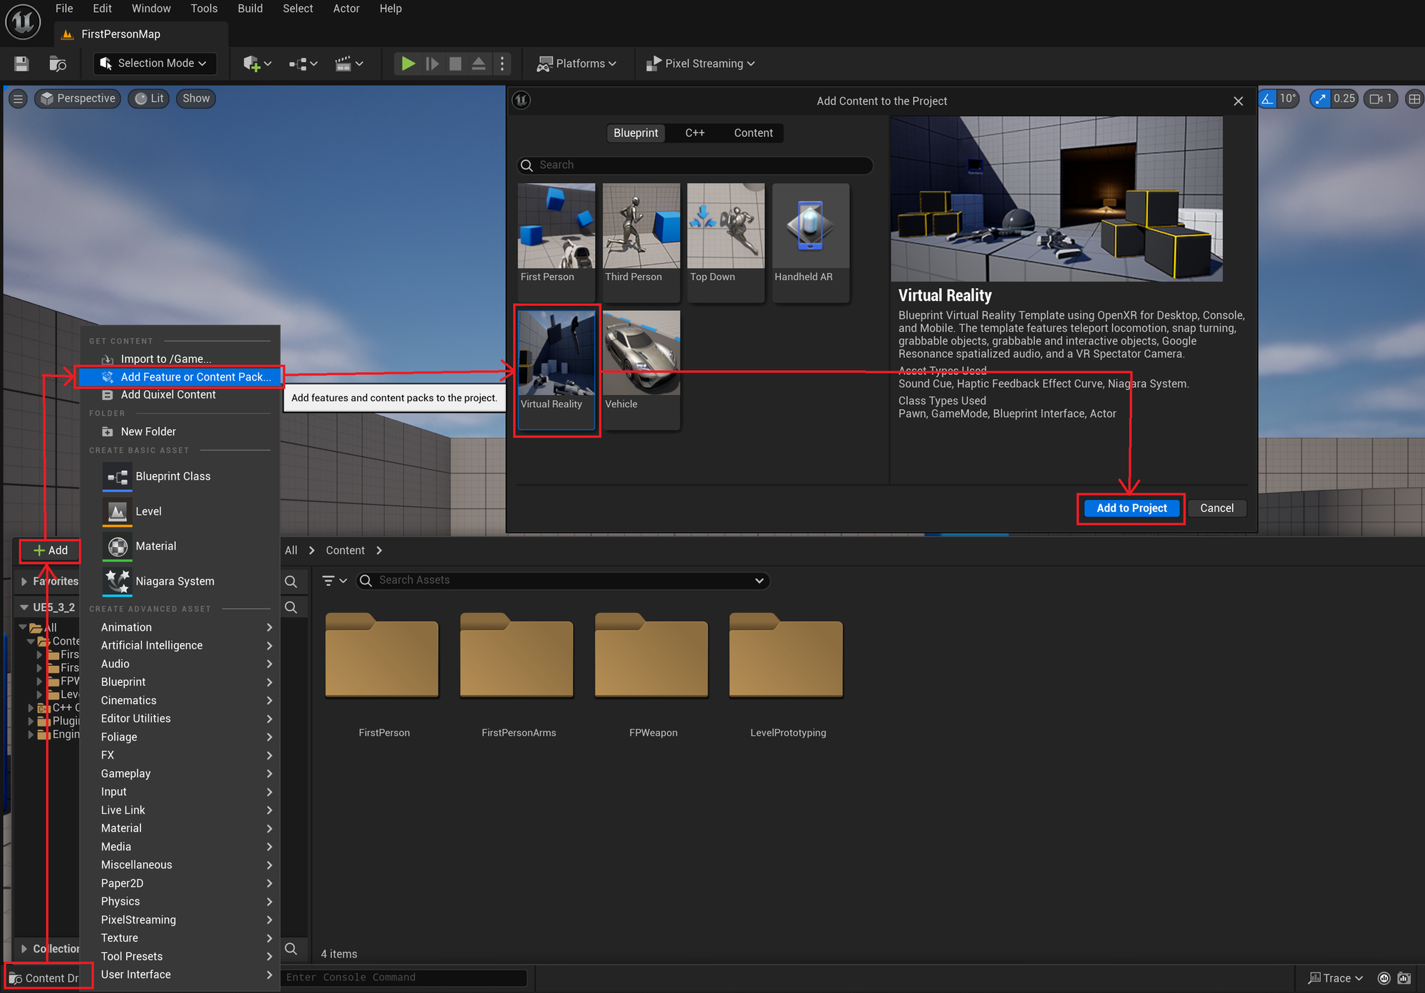Viewport: 1425px width, 993px height.
Task: Open the File menu
Action: pos(64,9)
